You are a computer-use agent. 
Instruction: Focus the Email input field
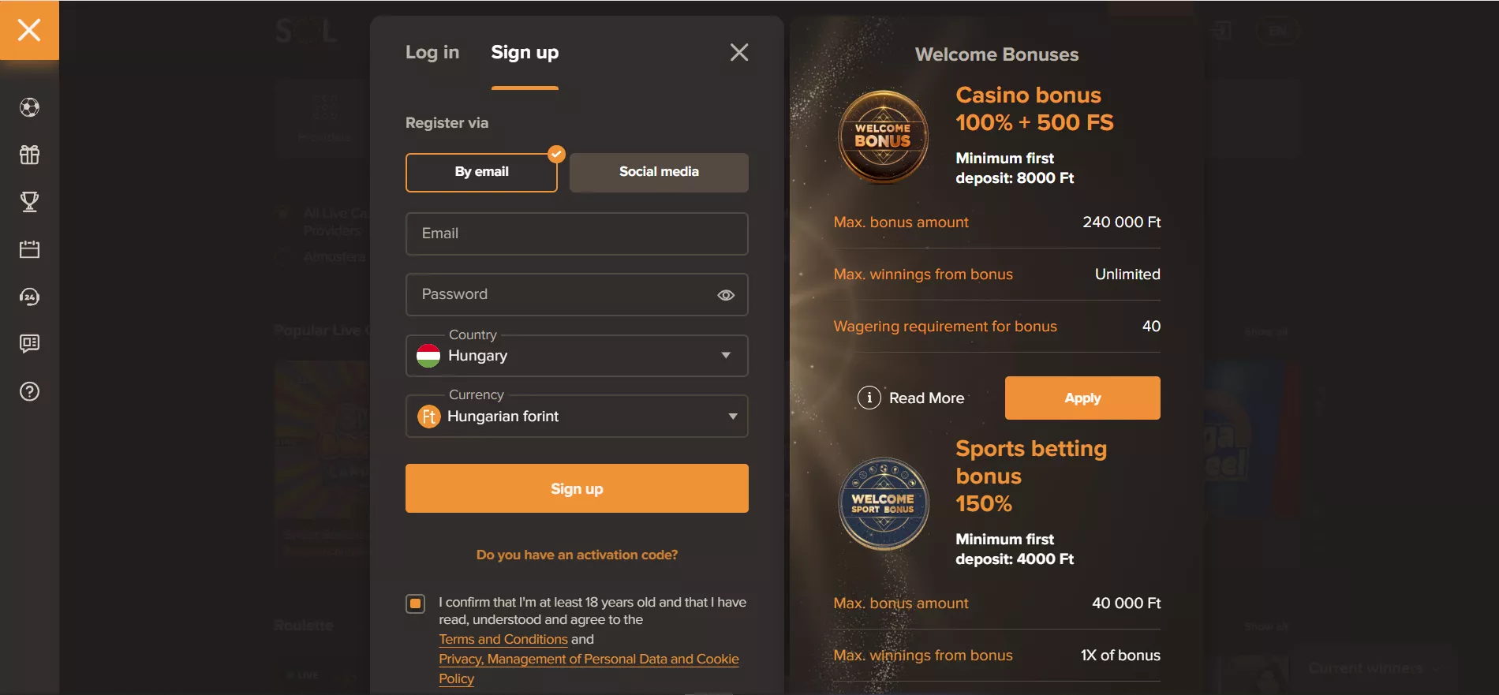click(577, 234)
